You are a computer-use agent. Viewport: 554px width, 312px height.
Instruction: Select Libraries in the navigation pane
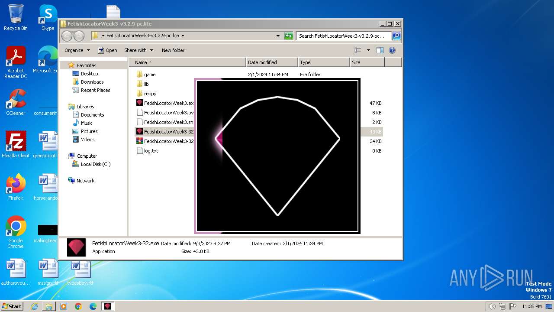[x=85, y=107]
